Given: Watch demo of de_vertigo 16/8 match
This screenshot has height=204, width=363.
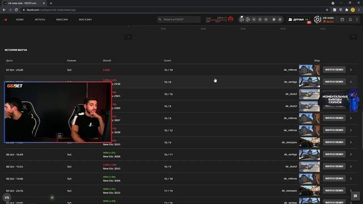Looking at the screenshot, I should click(x=334, y=82).
